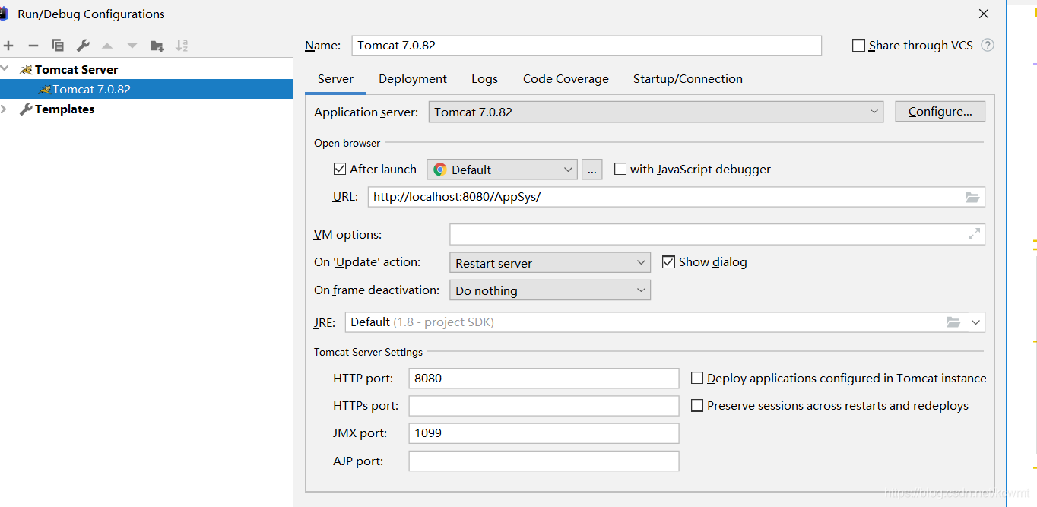Screen dimensions: 1037x507
Task: Click the HTTPs port field
Action: [x=544, y=406]
